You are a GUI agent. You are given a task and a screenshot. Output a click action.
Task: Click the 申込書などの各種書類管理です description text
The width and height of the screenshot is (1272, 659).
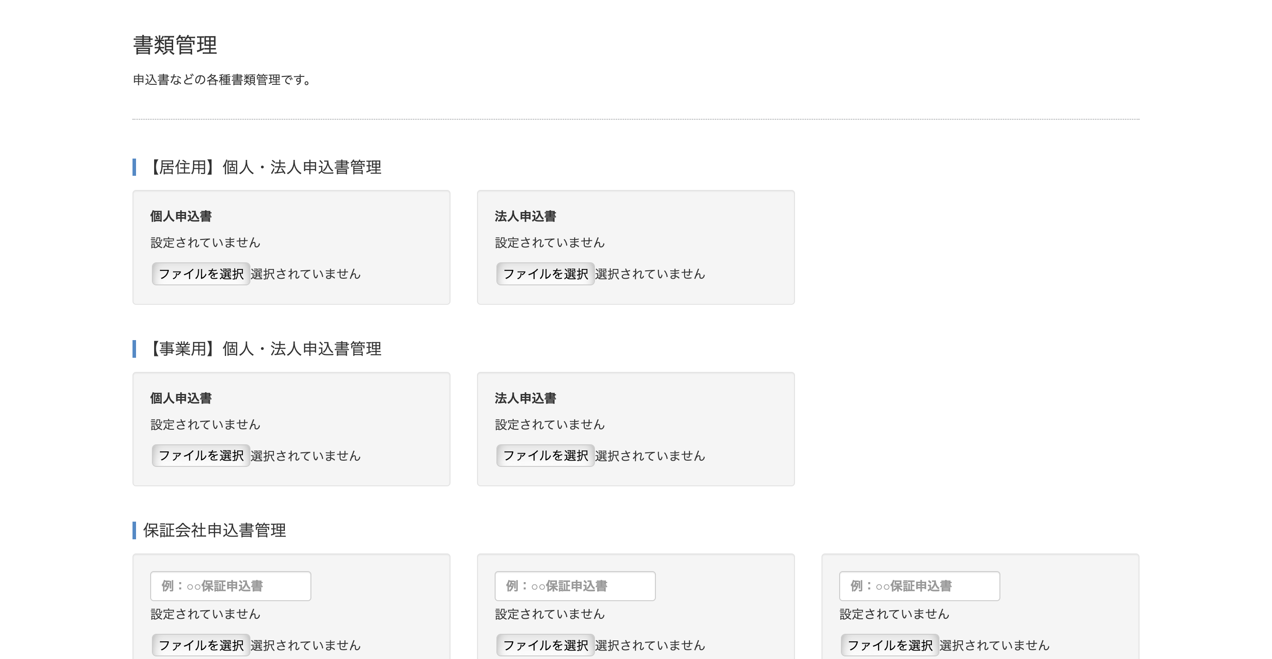click(x=222, y=80)
